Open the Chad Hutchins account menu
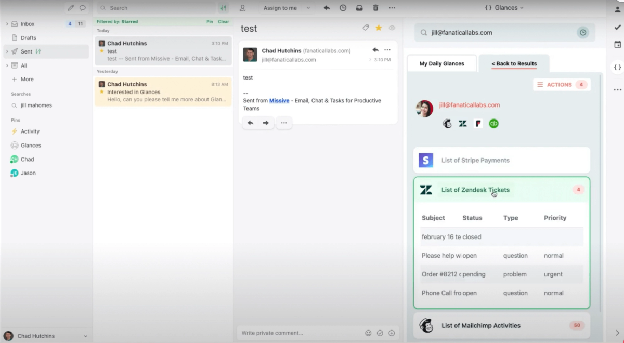Screen dimensions: 624x343 46,336
